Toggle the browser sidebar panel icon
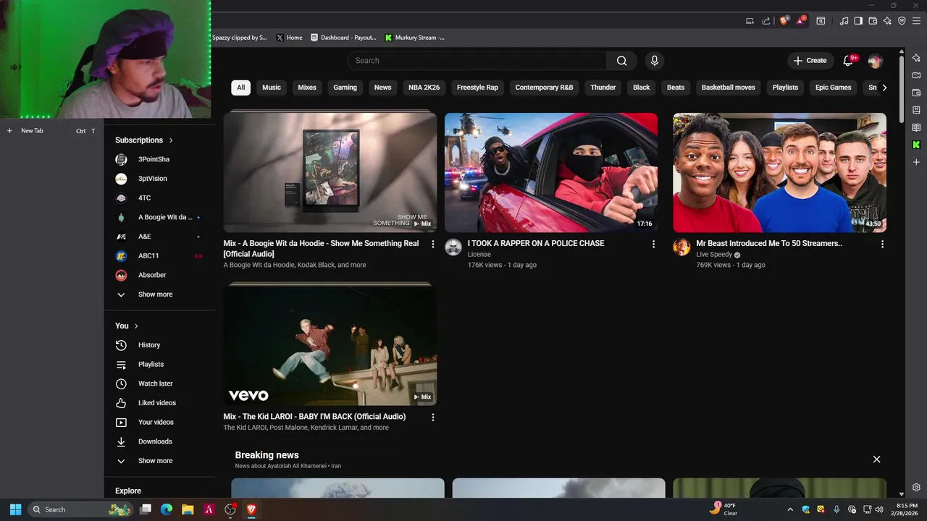 click(x=858, y=21)
